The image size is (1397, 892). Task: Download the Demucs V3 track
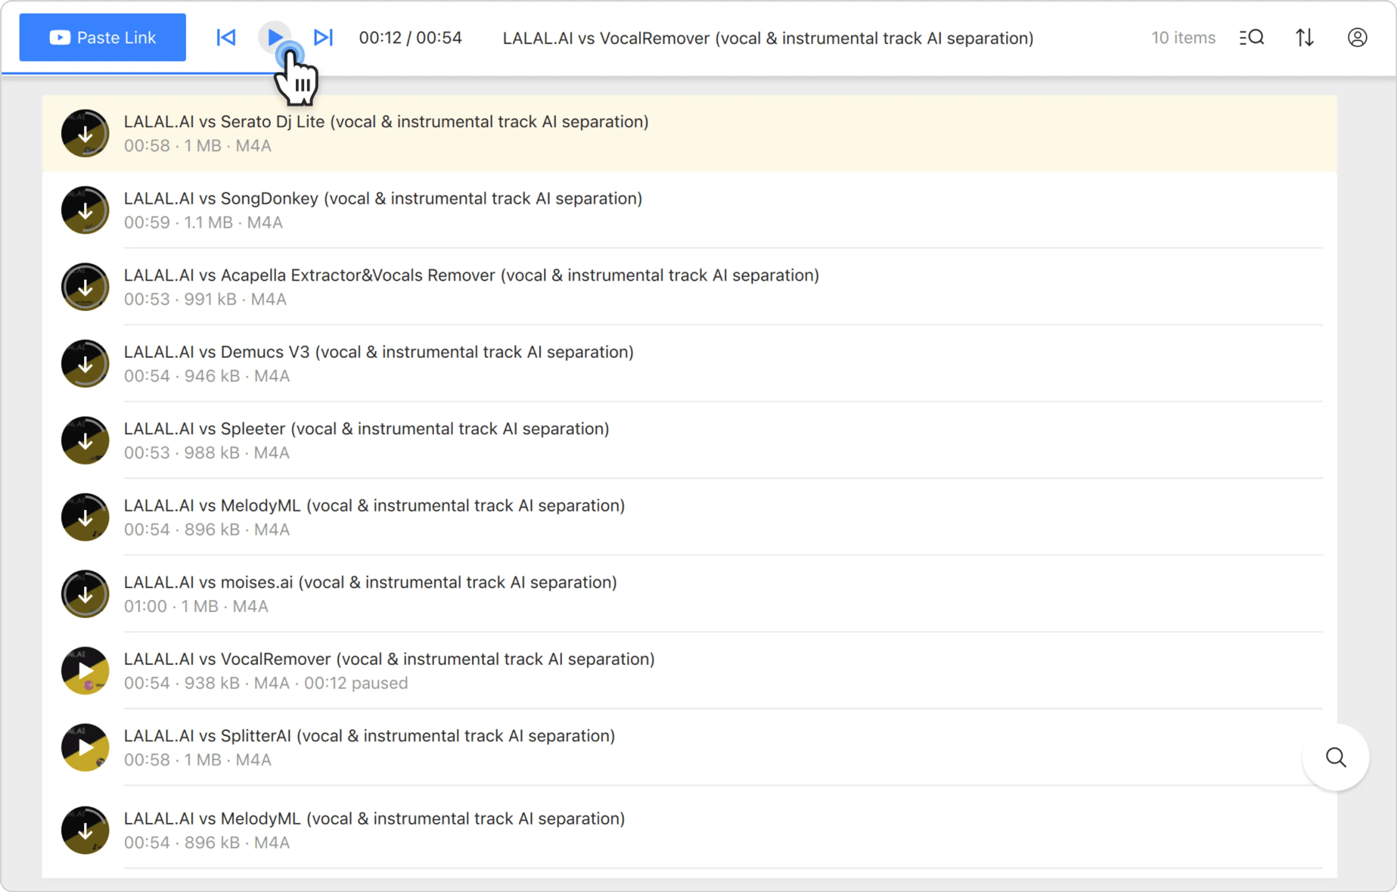[85, 364]
